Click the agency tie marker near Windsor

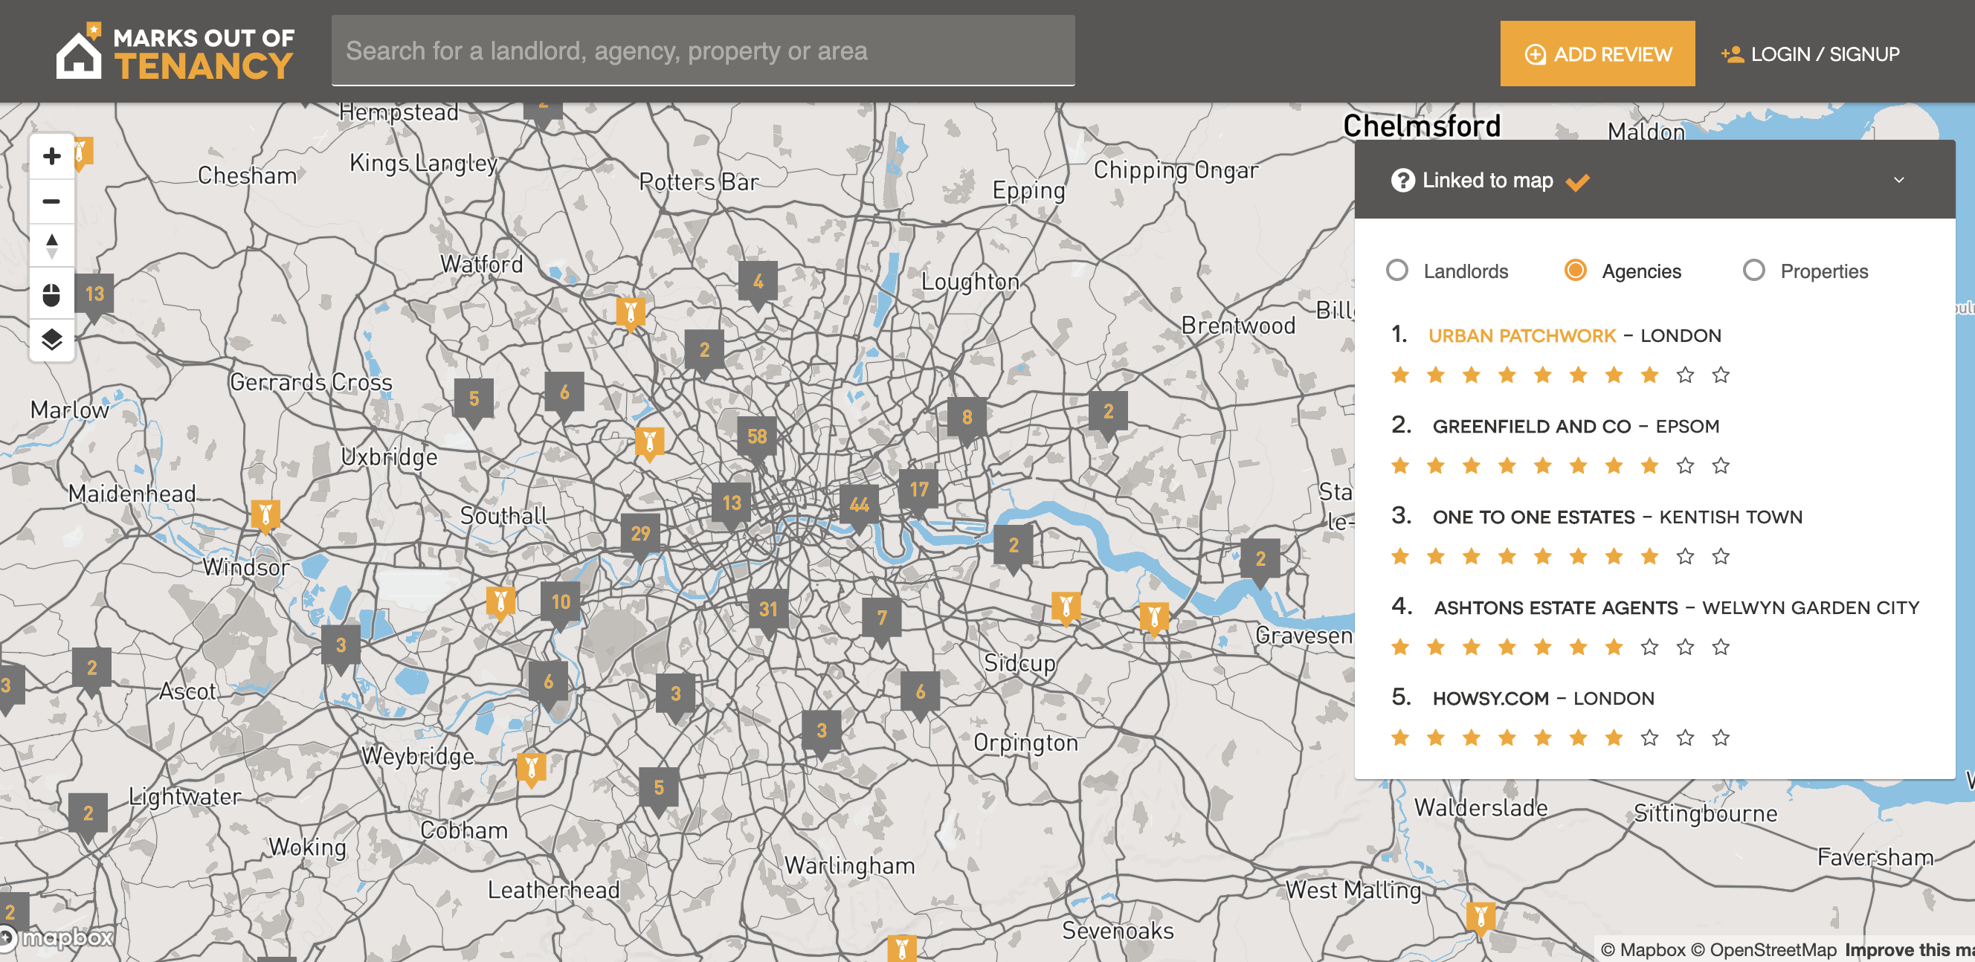point(265,514)
